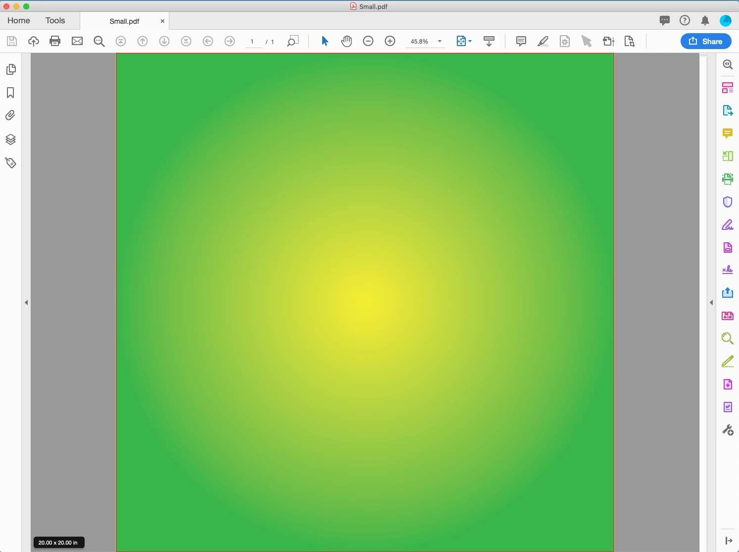Image resolution: width=739 pixels, height=552 pixels.
Task: Open Export PDF tool
Action: (x=728, y=110)
